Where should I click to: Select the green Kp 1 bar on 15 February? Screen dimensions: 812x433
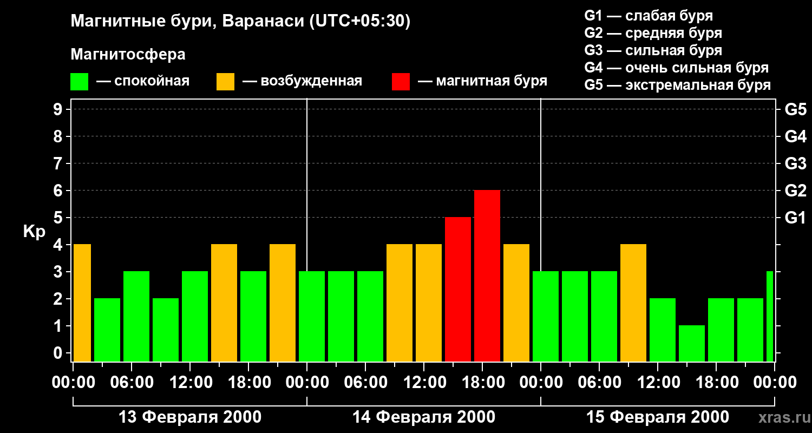pyautogui.click(x=692, y=344)
